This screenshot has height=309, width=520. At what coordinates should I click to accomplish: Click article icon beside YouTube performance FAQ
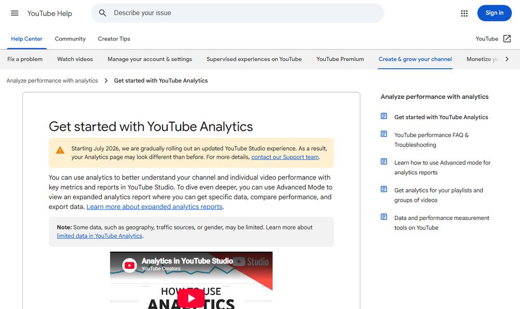pyautogui.click(x=384, y=134)
